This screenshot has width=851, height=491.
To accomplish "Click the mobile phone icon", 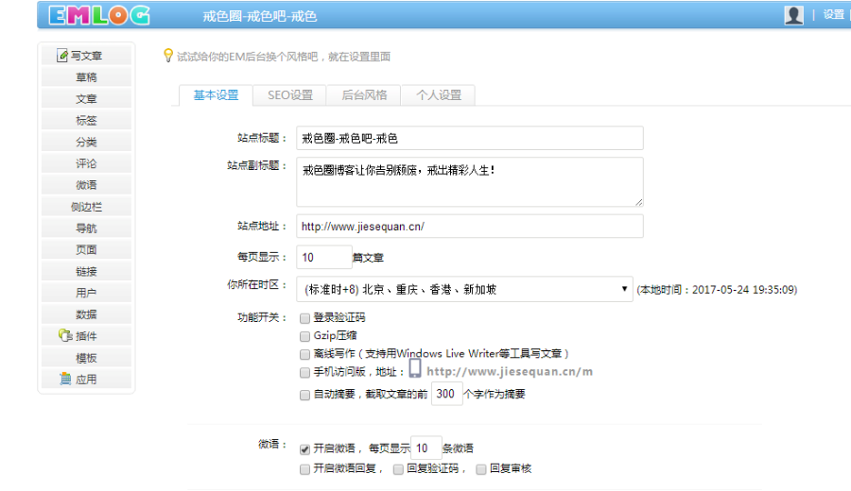I will click(x=415, y=368).
